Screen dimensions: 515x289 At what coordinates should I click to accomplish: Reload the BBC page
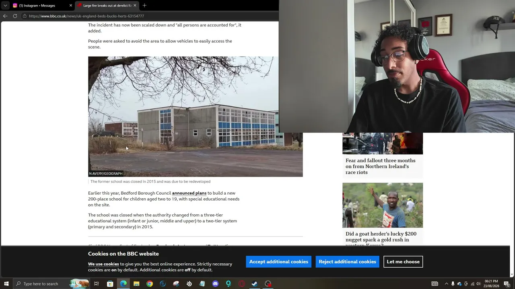[15, 16]
